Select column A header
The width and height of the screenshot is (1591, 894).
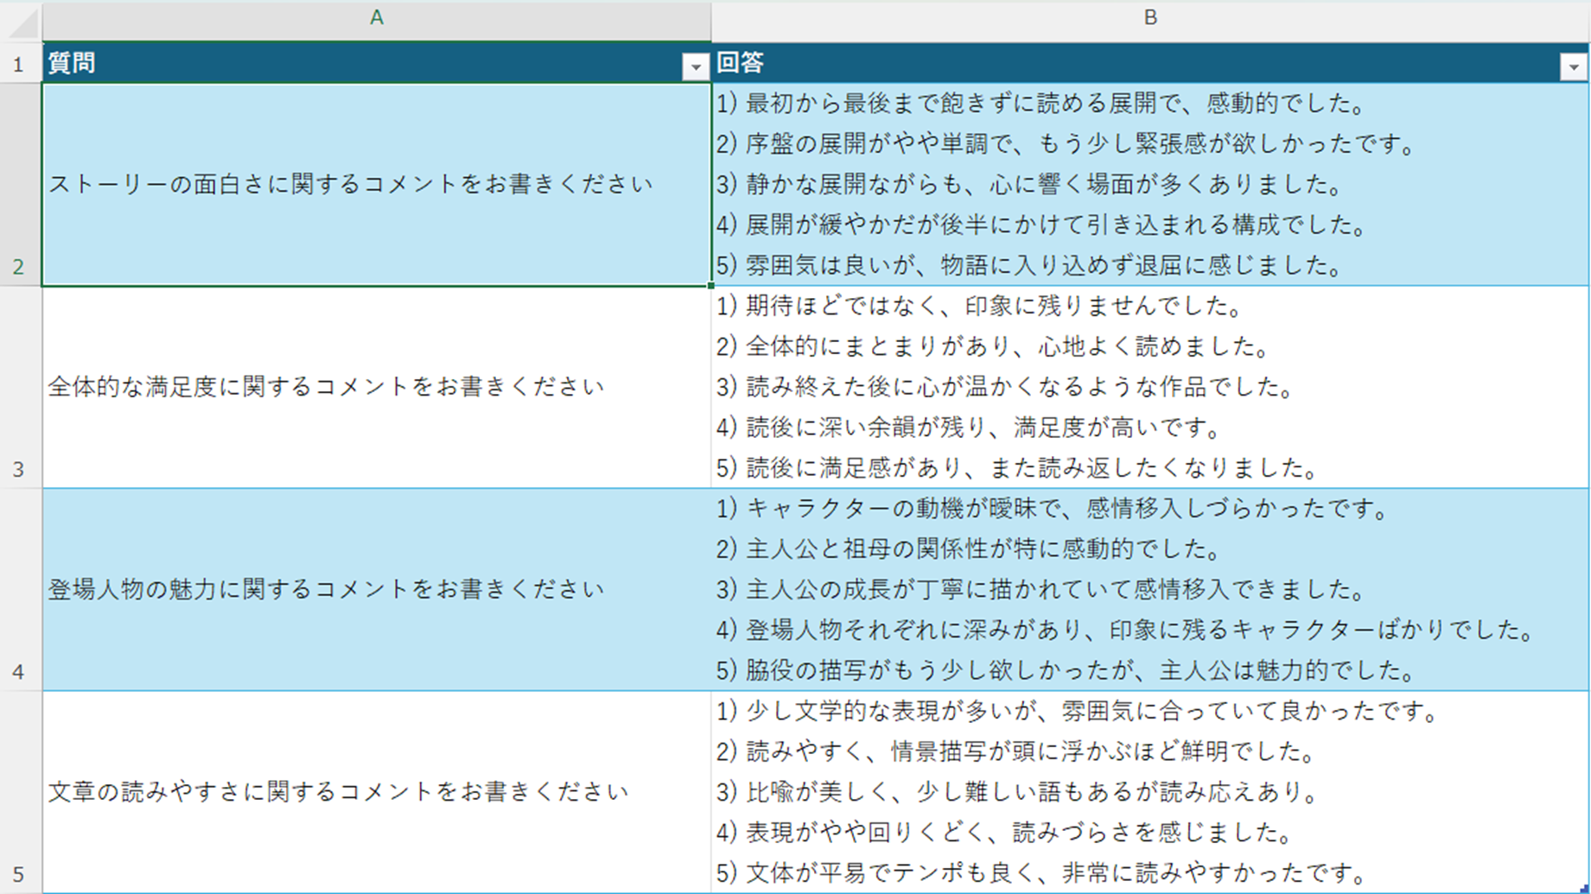point(376,18)
